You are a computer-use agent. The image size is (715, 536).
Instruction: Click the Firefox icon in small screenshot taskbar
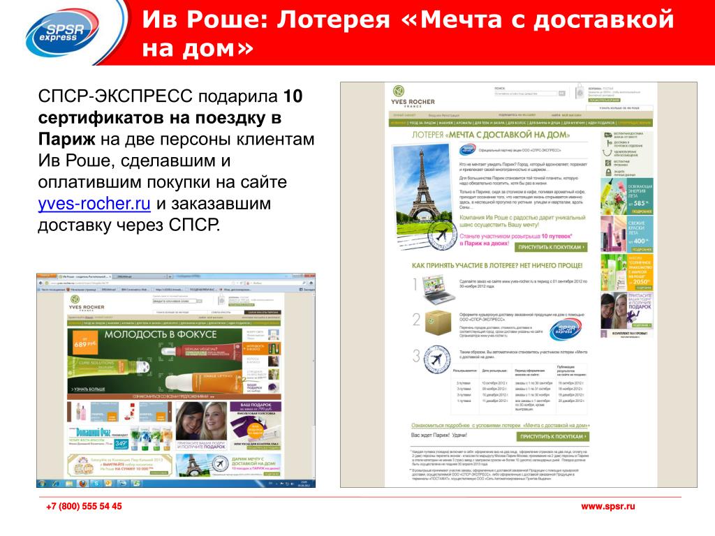[x=82, y=483]
